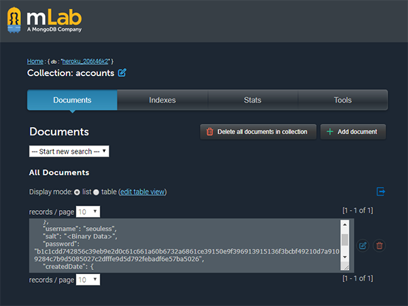This screenshot has height=306, width=408.
Task: Click the "salt": "<Binary Data>" line
Action: 80,237
